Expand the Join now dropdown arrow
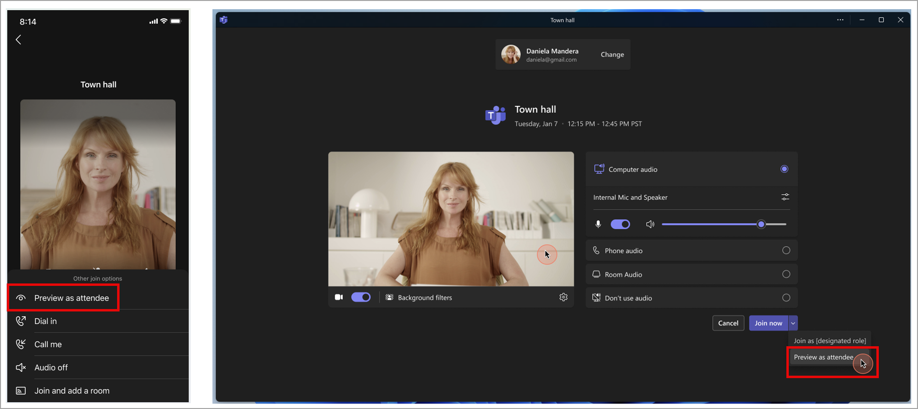This screenshot has width=918, height=409. (793, 323)
